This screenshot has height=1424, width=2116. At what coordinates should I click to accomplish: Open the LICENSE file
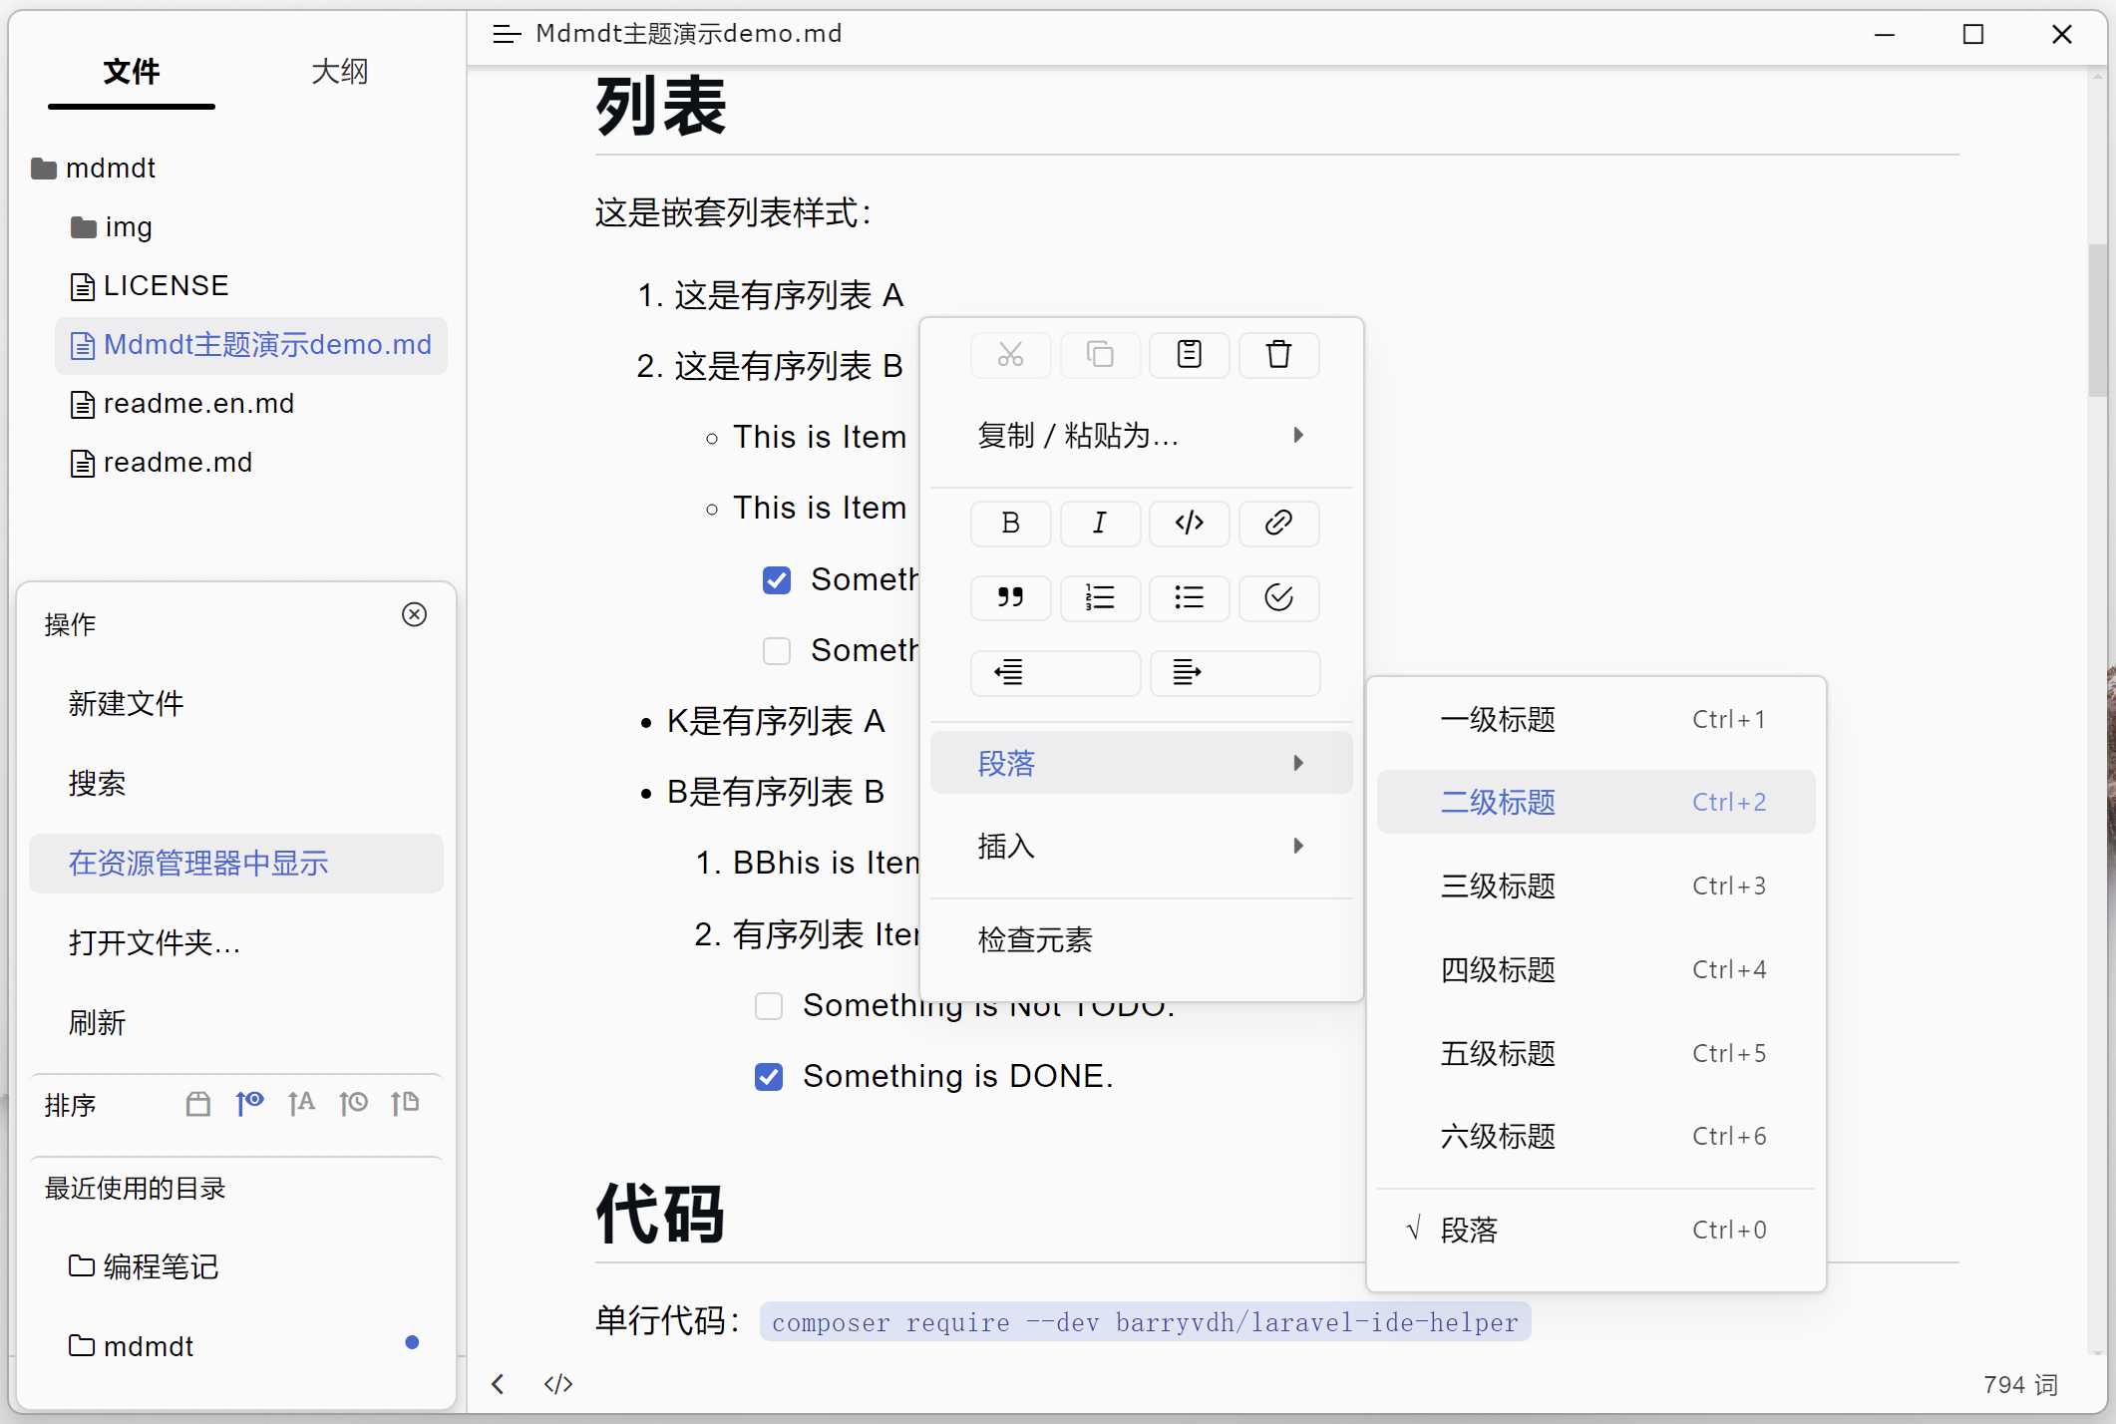tap(150, 286)
